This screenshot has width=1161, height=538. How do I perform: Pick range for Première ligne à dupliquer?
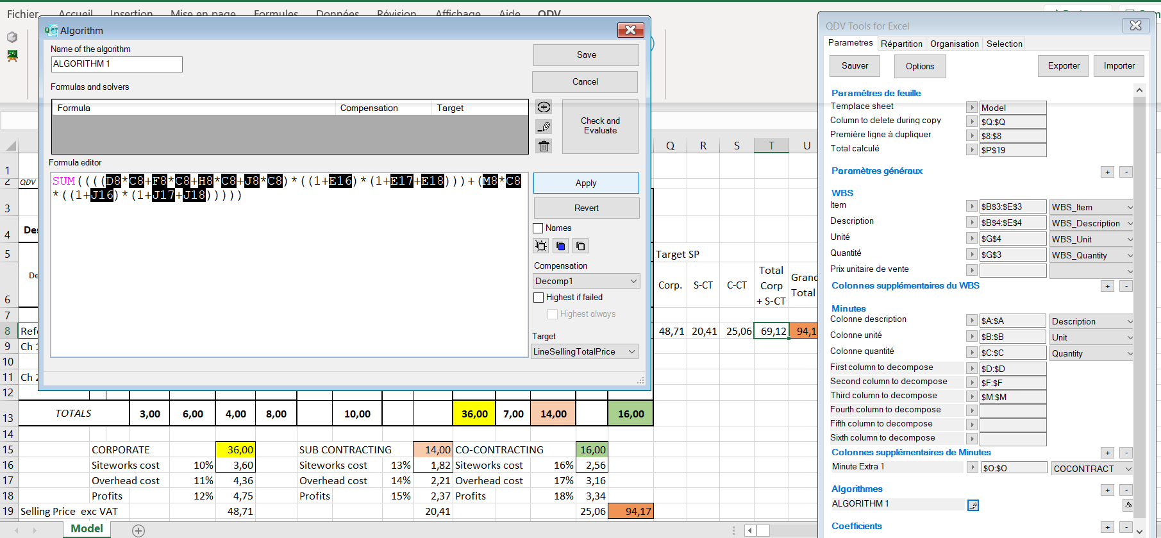point(972,136)
